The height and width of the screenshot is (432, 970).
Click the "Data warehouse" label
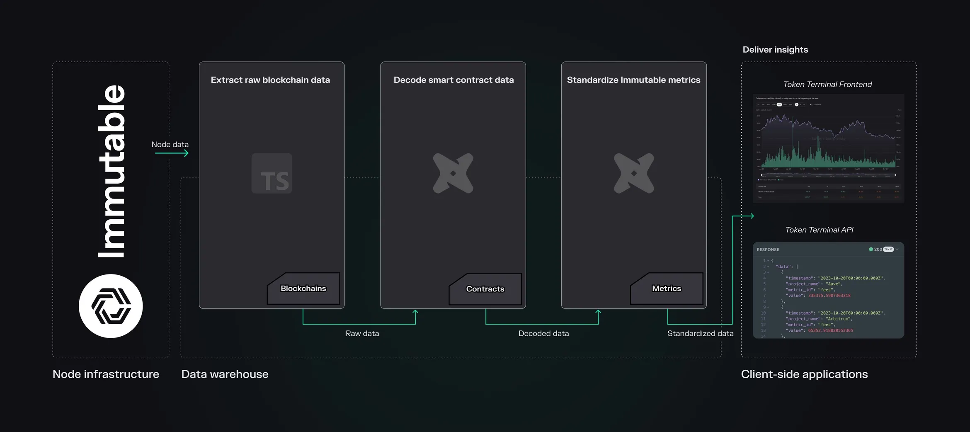225,374
